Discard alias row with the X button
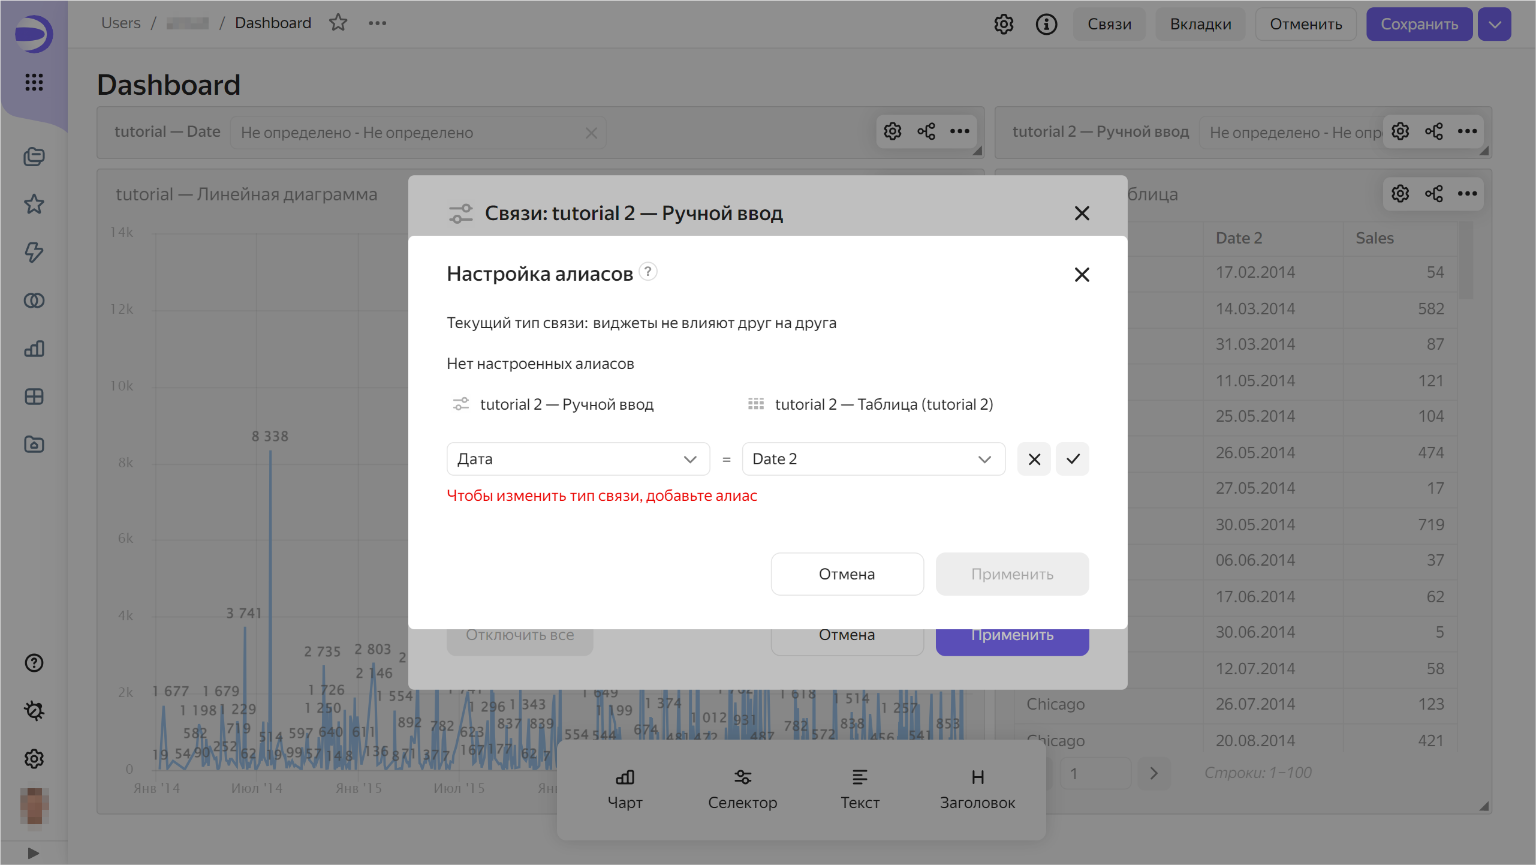1536x865 pixels. click(1034, 459)
